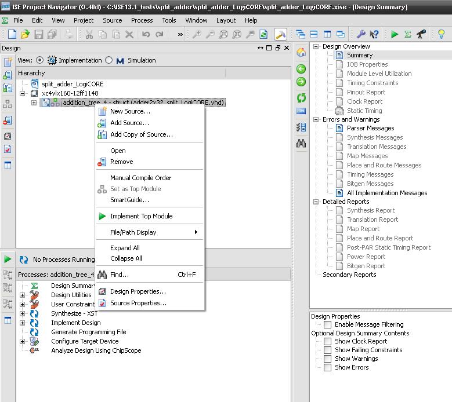Choose New Source from context menu

click(x=150, y=111)
